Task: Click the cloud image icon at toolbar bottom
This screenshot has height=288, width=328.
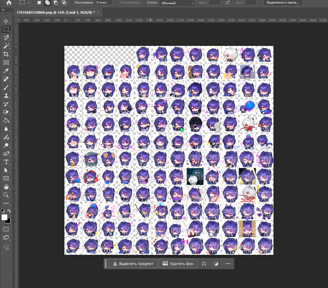Action: 6,247
